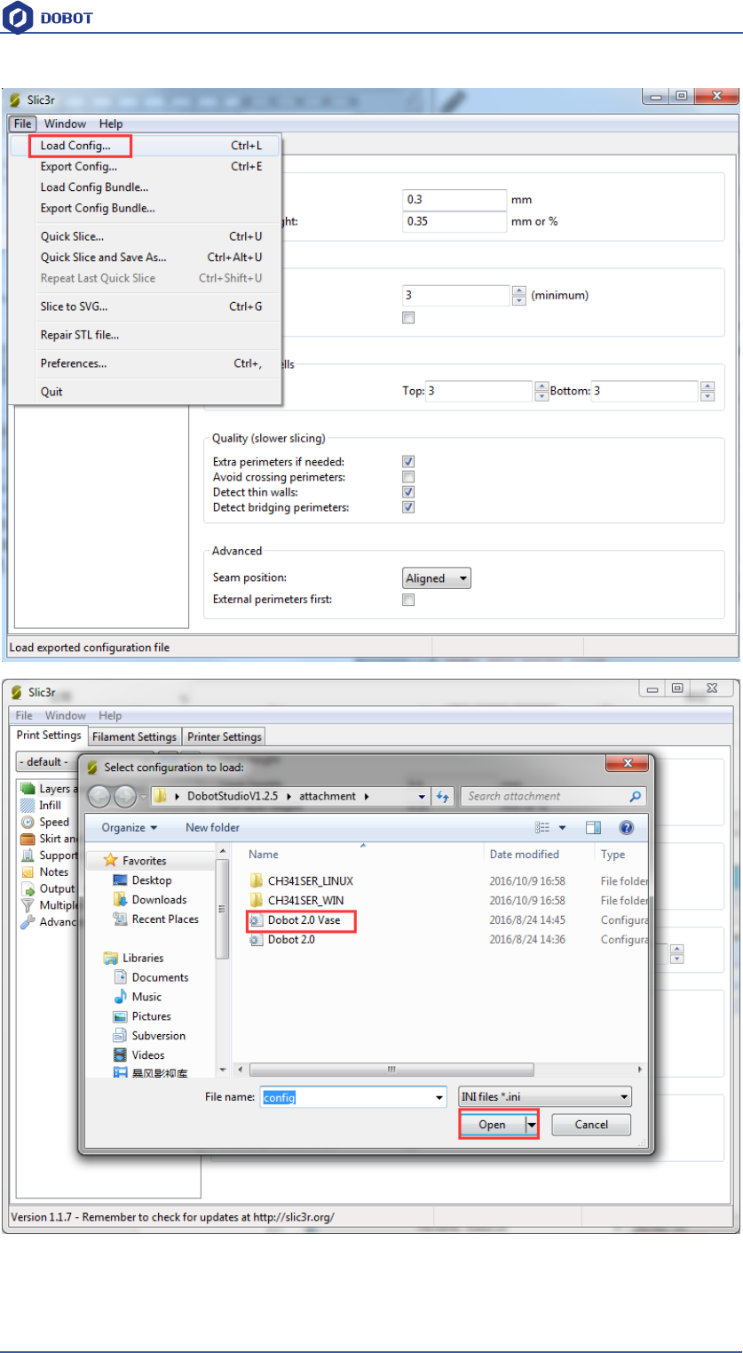The height and width of the screenshot is (1353, 743).
Task: Click the Downloads folder icon in the sidebar
Action: [121, 899]
